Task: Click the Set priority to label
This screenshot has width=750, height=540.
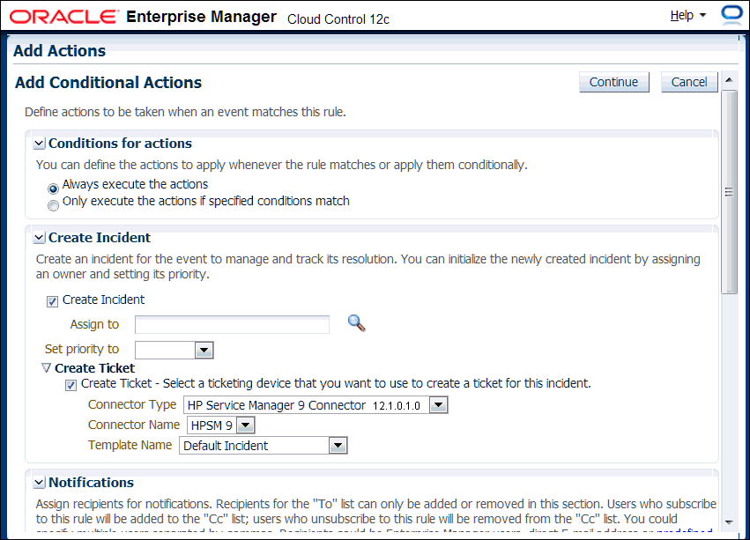Action: [x=82, y=349]
